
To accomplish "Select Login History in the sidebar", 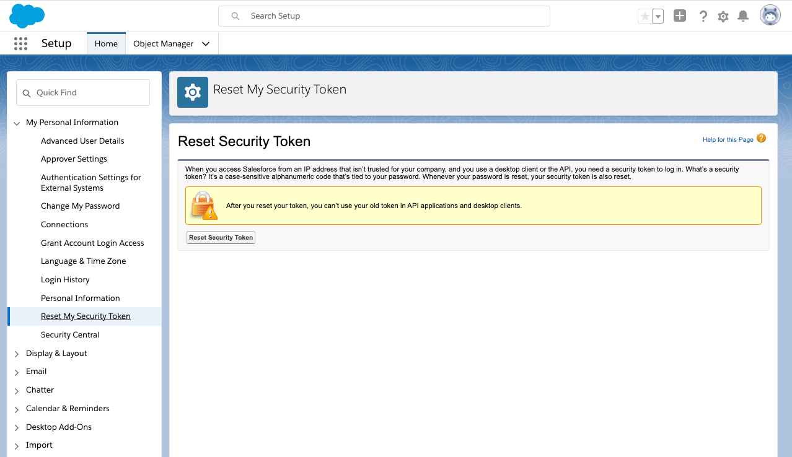I will 65,279.
